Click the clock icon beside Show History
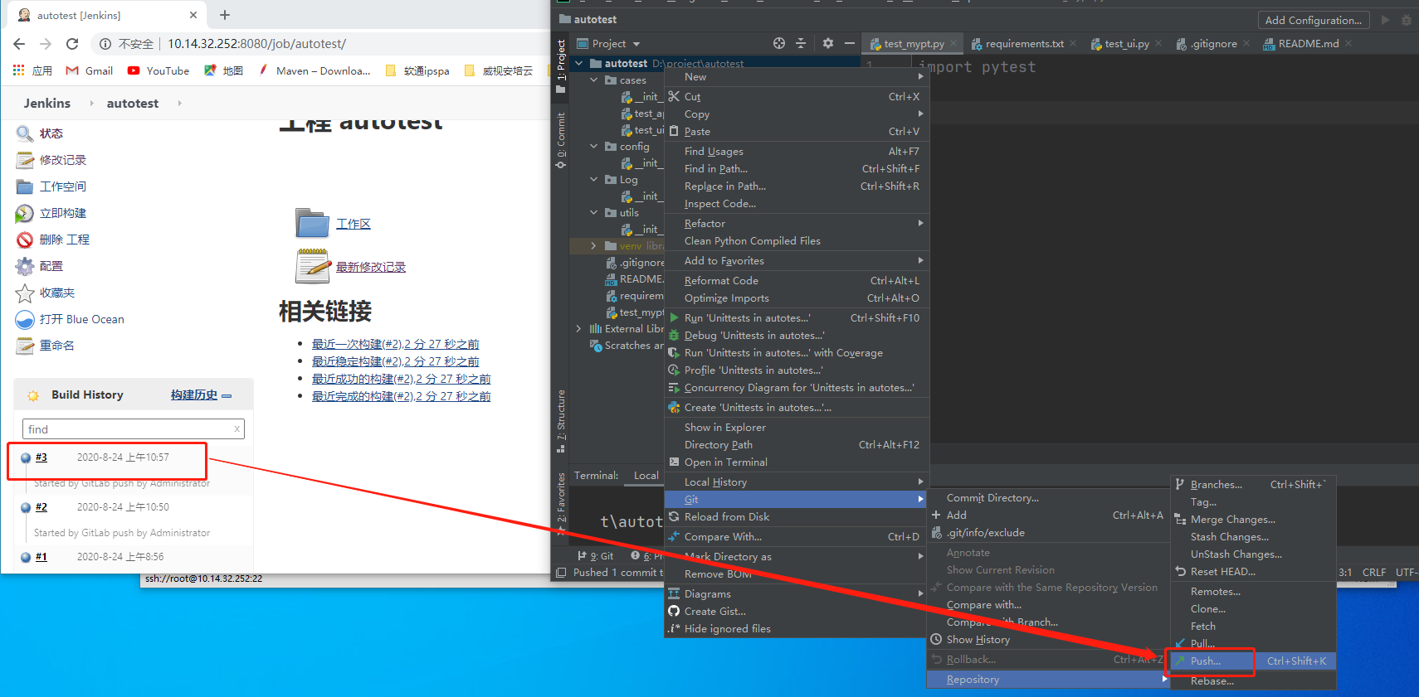 click(936, 639)
